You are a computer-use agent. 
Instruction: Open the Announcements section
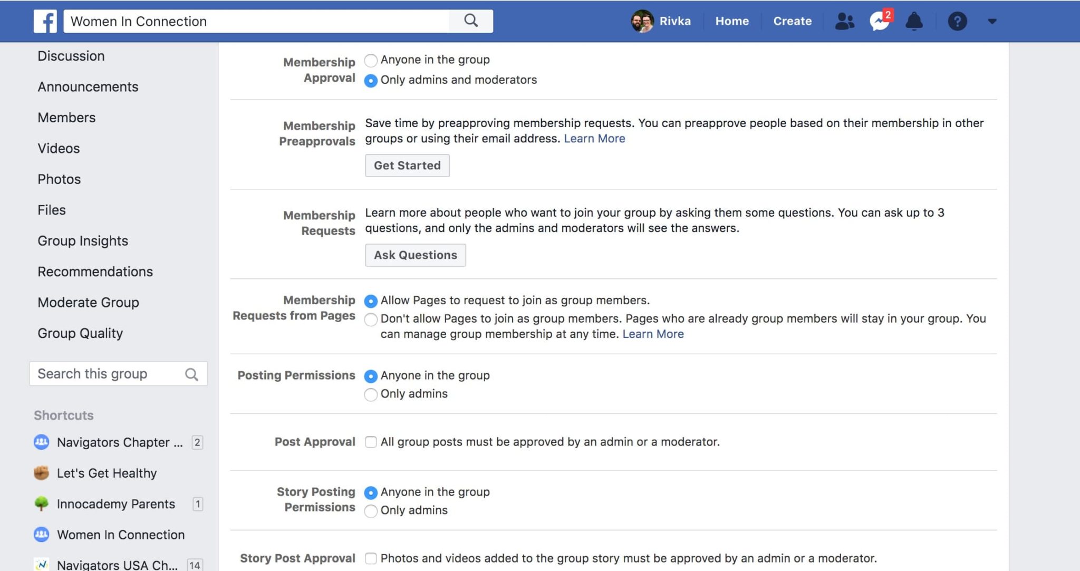[88, 86]
